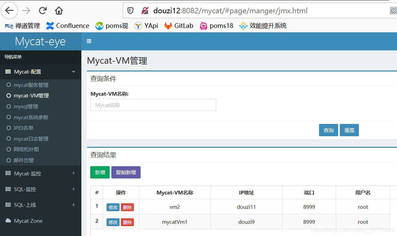Open the poms18 bookmark
This screenshot has width=397, height=236.
pyautogui.click(x=217, y=26)
